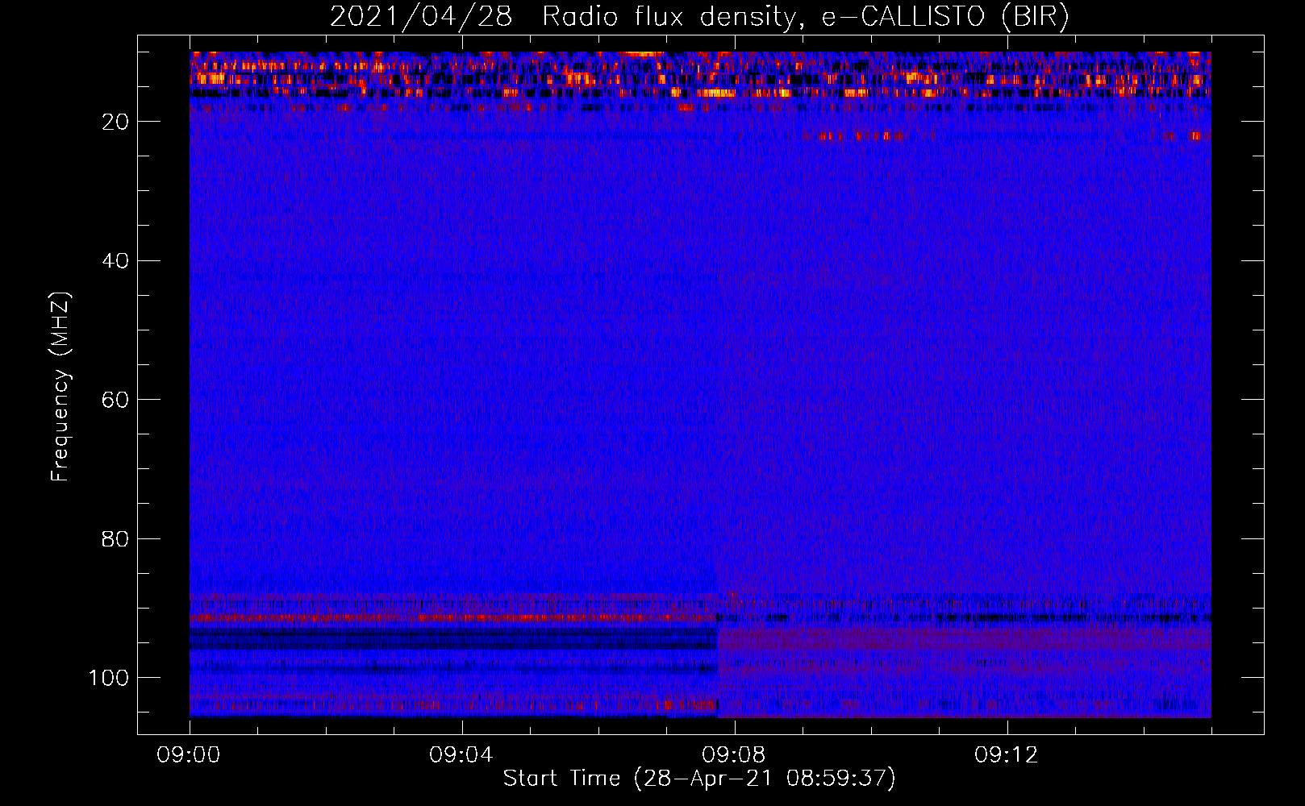Image resolution: width=1305 pixels, height=806 pixels.
Task: Click the 09:08 time tick label
Action: (734, 755)
